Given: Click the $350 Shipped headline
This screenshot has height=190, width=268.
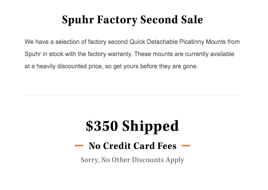Looking at the screenshot, I should click(x=132, y=126).
